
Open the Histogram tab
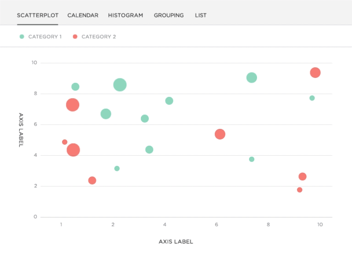pos(125,15)
